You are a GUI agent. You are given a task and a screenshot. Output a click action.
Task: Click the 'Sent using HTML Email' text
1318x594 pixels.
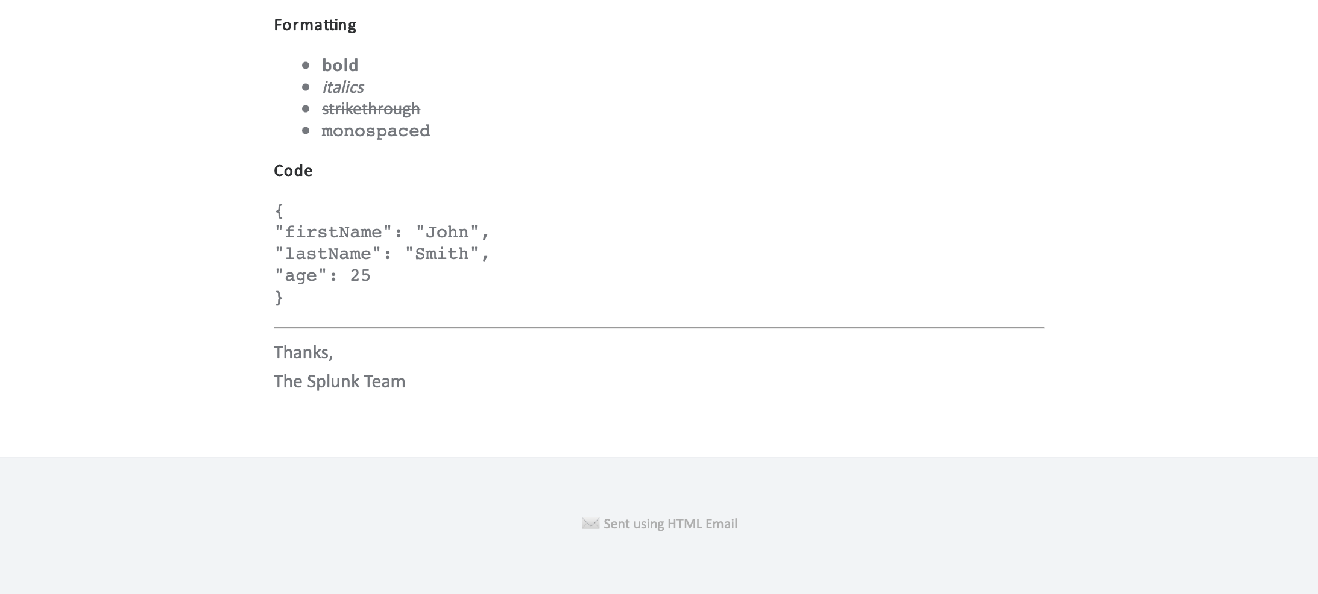click(x=670, y=524)
